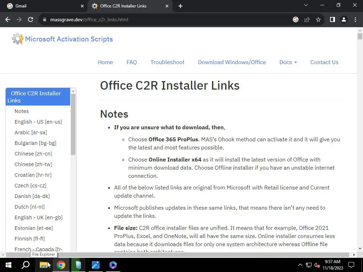The image size is (363, 272).
Task: Click the page vertical scrollbar thumb
Action: (360, 36)
